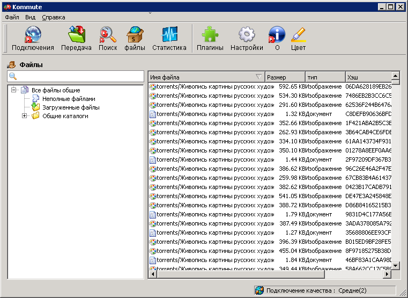The height and width of the screenshot is (298, 408).
Task: Click the Общие каталоги folder icon
Action: pos(35,115)
